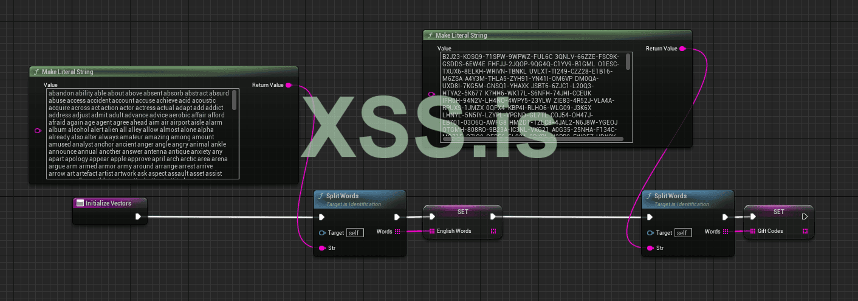Click the Gift Codes array input pin

(x=753, y=231)
